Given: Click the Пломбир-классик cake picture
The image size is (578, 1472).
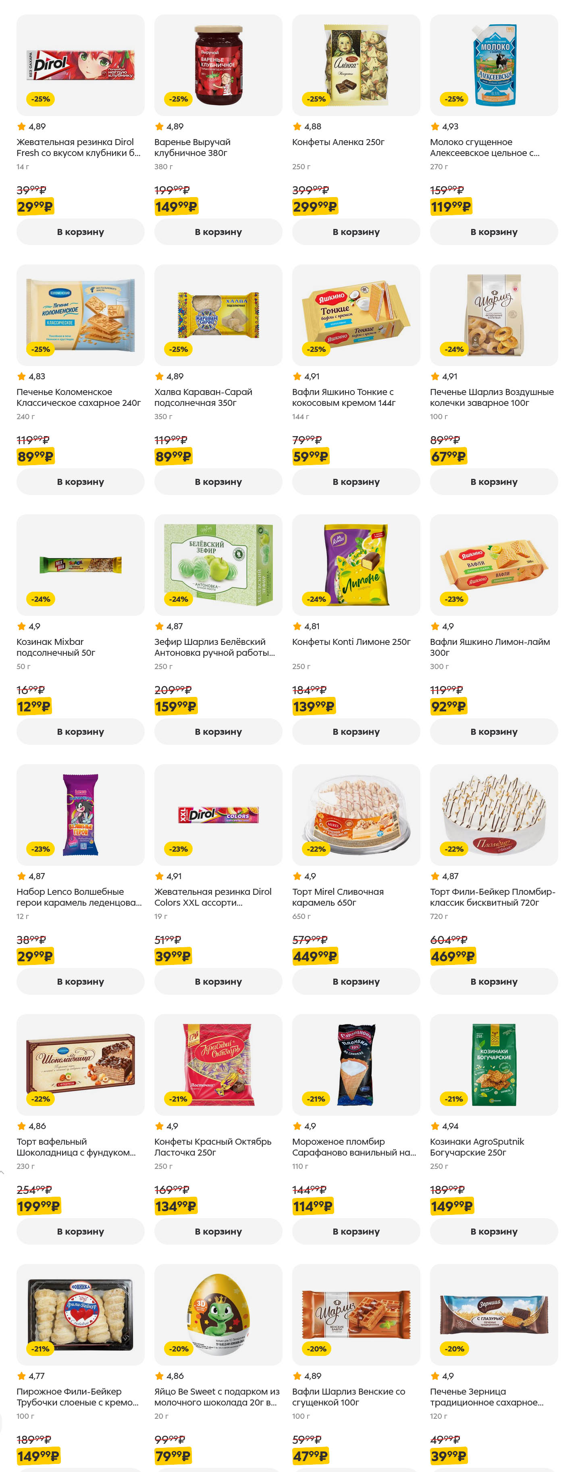Looking at the screenshot, I should coord(493,814).
